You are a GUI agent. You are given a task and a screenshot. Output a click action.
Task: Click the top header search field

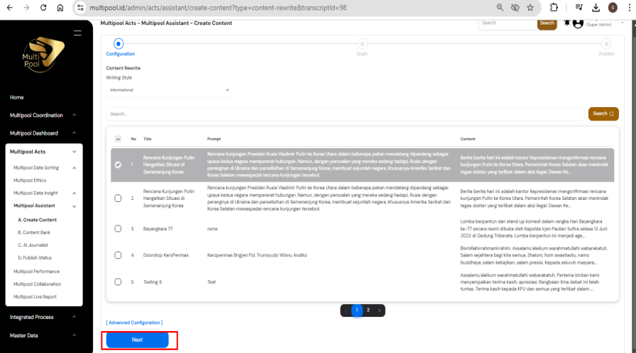[x=508, y=23]
